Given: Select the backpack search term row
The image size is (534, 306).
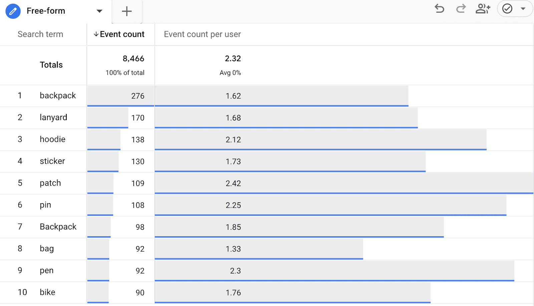Looking at the screenshot, I should [58, 96].
